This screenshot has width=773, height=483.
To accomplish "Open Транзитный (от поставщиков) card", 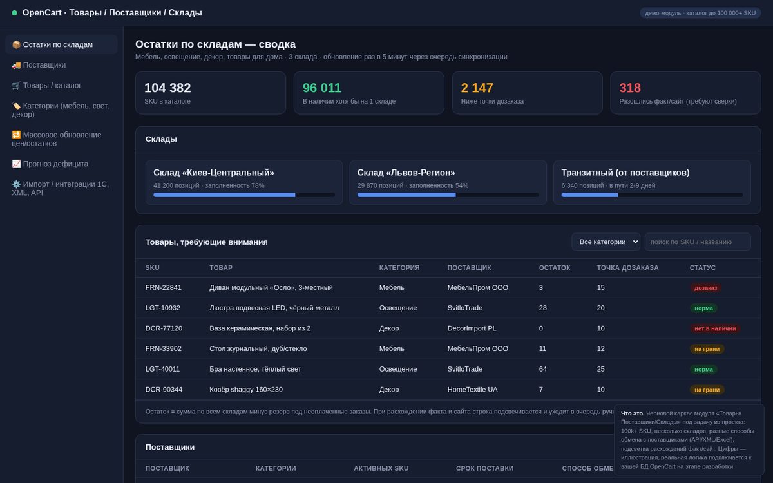I will point(652,182).
